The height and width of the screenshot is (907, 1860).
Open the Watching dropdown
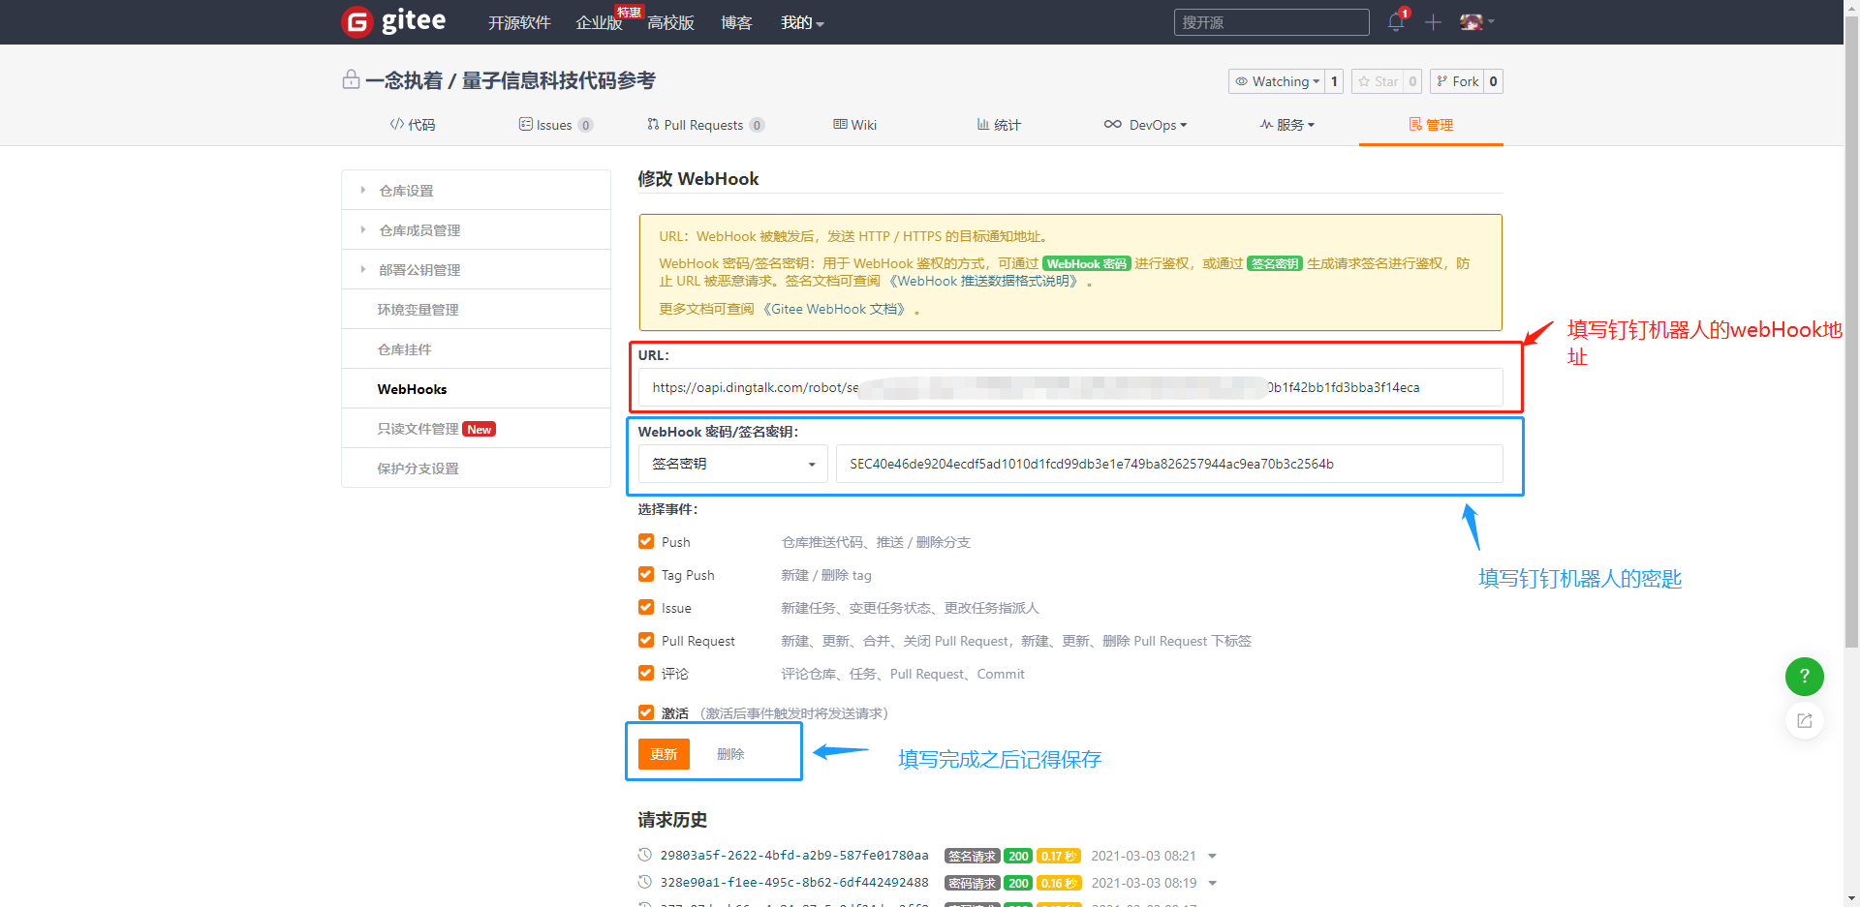[x=1276, y=81]
